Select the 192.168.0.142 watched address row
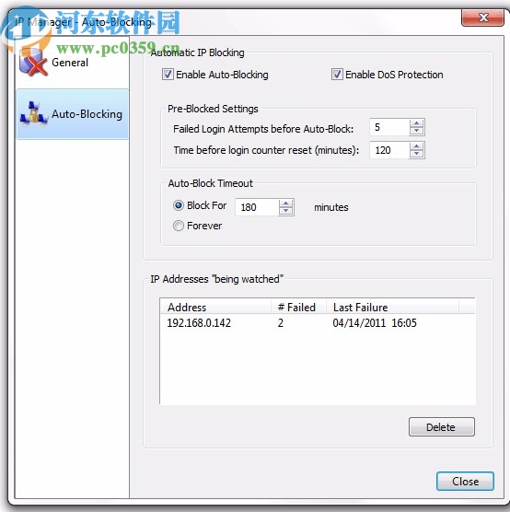Viewport: 510px width, 512px height. coord(318,323)
